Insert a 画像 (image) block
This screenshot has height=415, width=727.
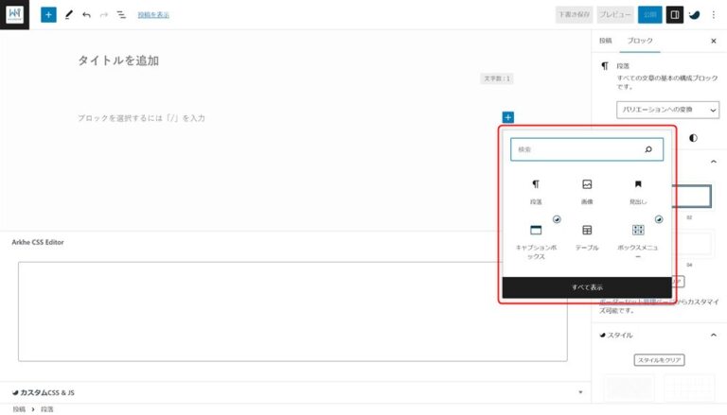(x=587, y=190)
